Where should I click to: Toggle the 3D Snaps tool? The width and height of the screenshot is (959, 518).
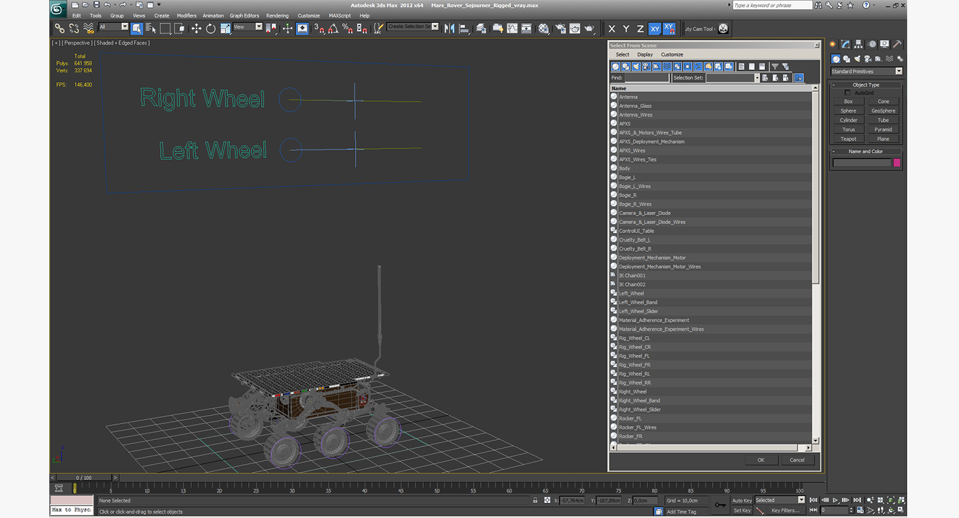point(319,28)
